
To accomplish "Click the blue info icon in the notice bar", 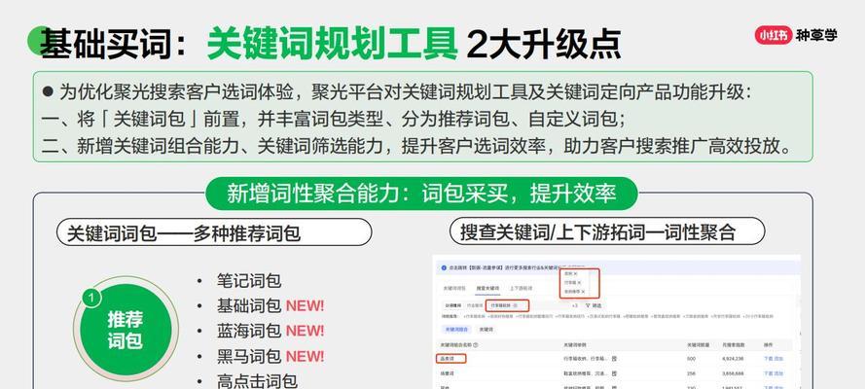I will click(x=444, y=267).
